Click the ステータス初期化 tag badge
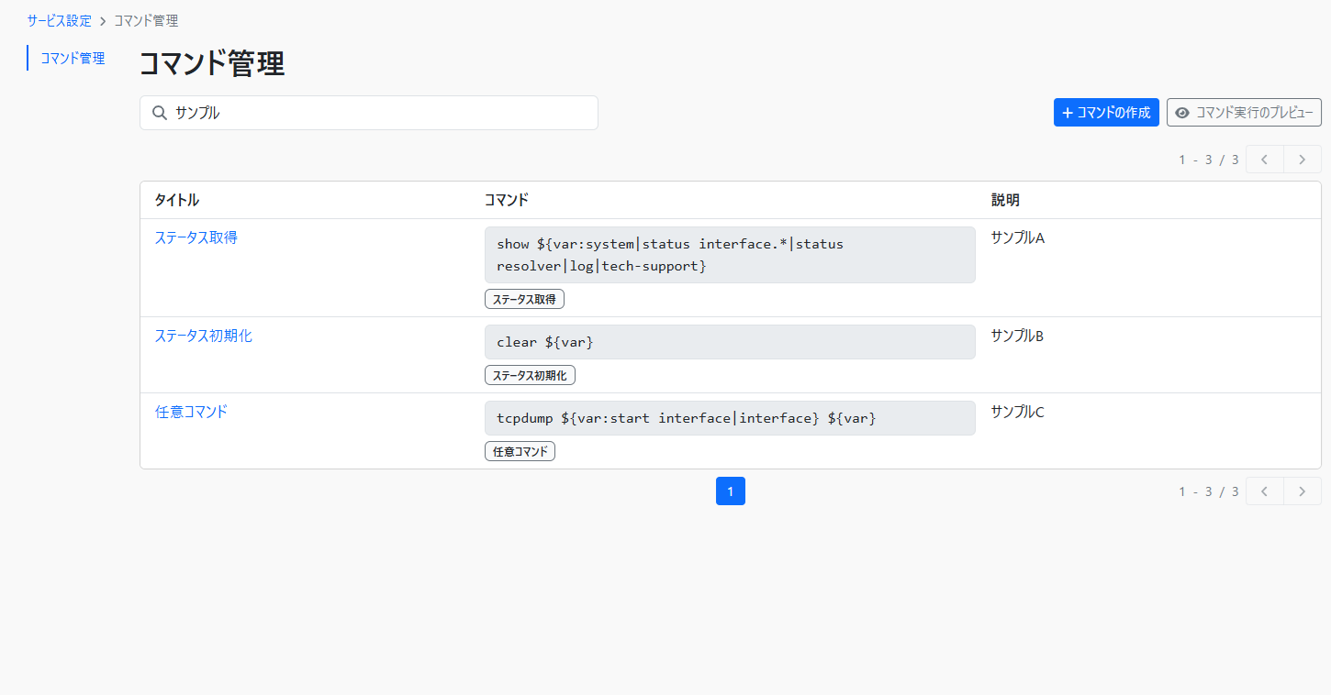1331x695 pixels. [x=530, y=375]
